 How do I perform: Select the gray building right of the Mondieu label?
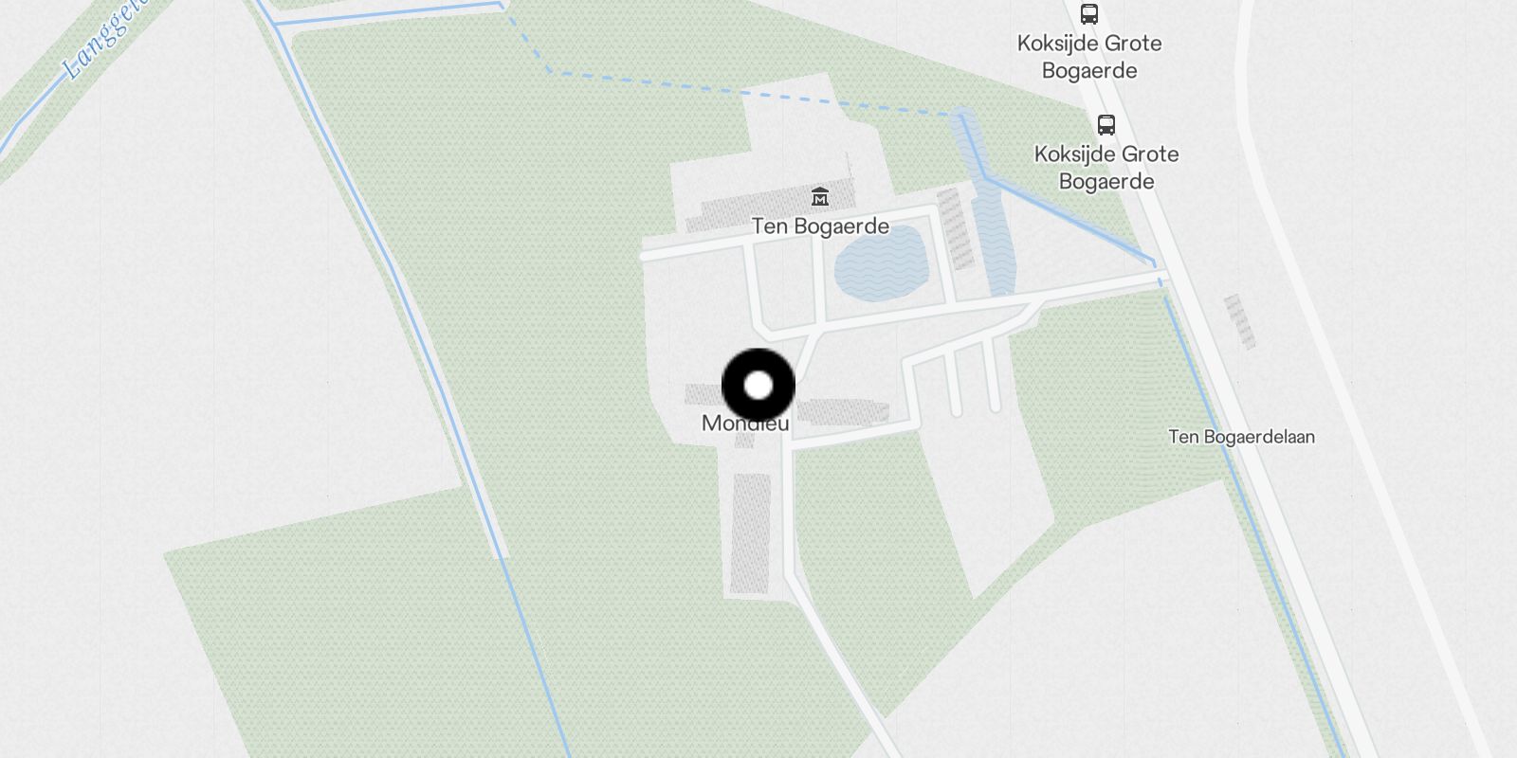(842, 411)
